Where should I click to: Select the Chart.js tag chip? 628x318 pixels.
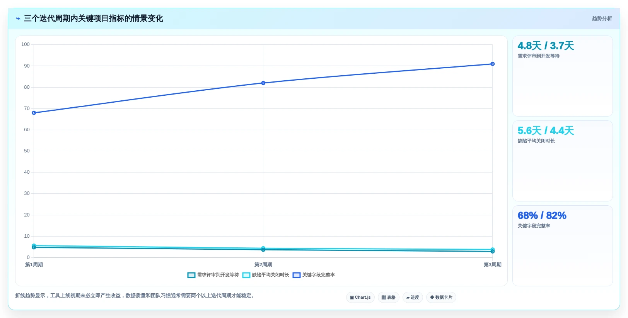click(x=360, y=298)
